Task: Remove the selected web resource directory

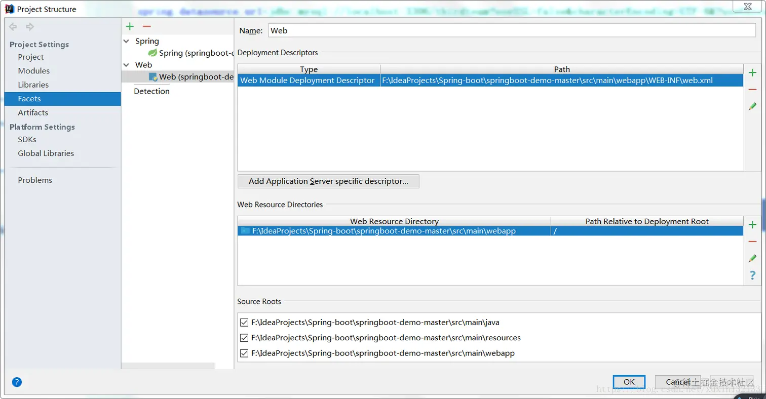Action: [x=752, y=242]
